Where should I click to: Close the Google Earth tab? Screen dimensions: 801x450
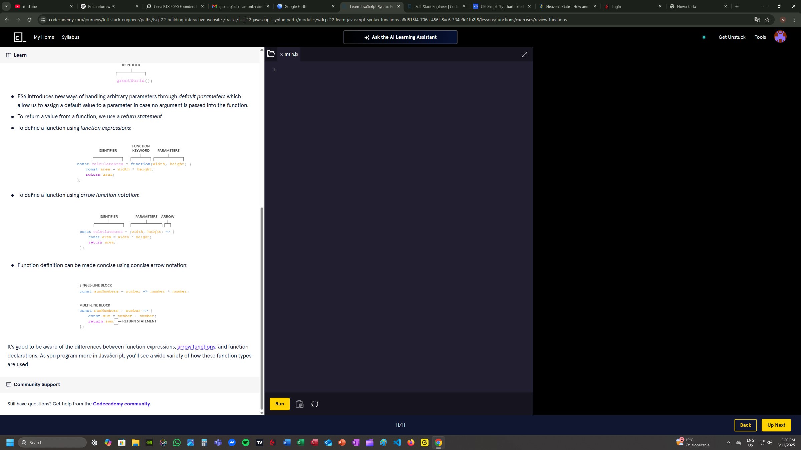(x=333, y=6)
